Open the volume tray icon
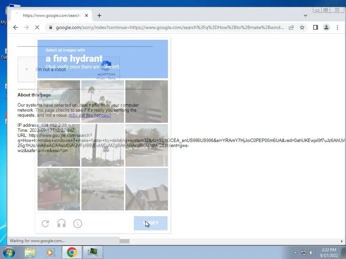This screenshot has width=346, height=259. [x=312, y=253]
